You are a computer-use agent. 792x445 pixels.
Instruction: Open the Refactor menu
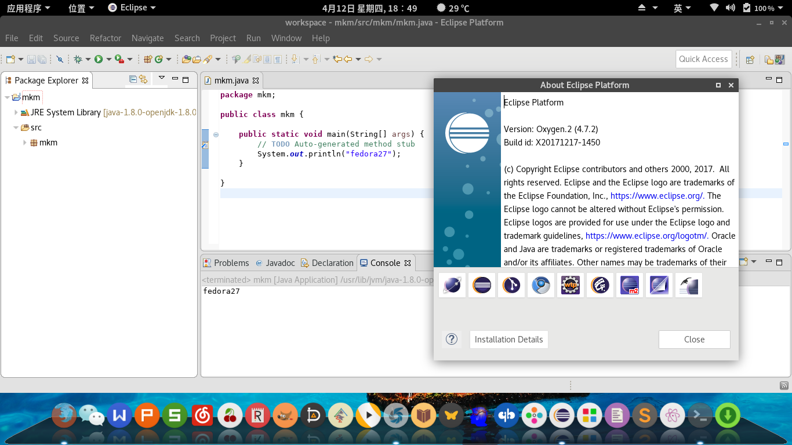(106, 38)
